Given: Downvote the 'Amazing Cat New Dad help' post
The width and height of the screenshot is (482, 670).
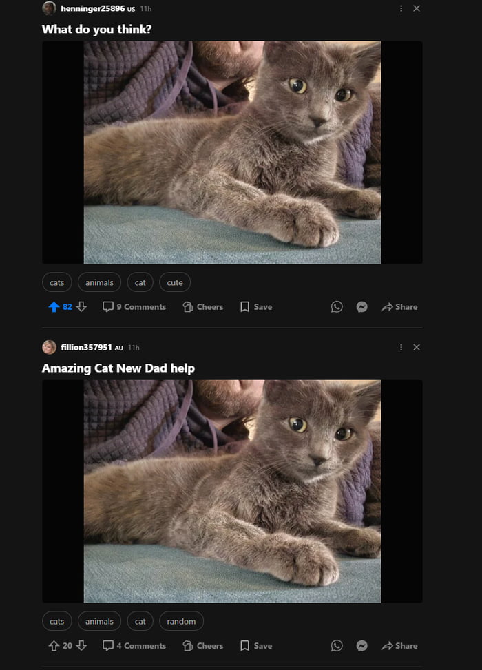Looking at the screenshot, I should tap(83, 646).
